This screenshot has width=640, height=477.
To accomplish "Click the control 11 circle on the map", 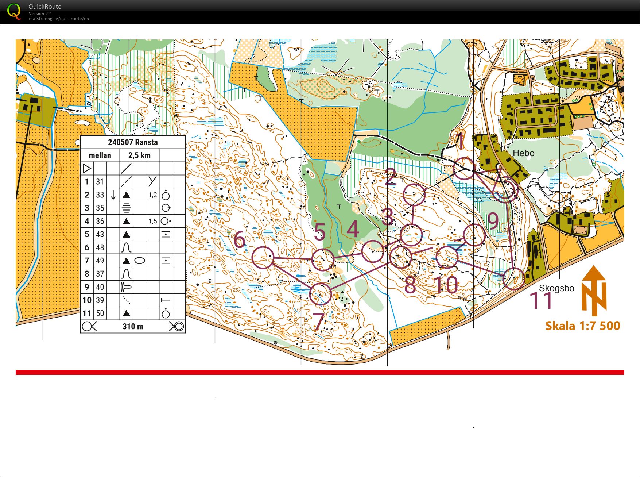I will 514,278.
